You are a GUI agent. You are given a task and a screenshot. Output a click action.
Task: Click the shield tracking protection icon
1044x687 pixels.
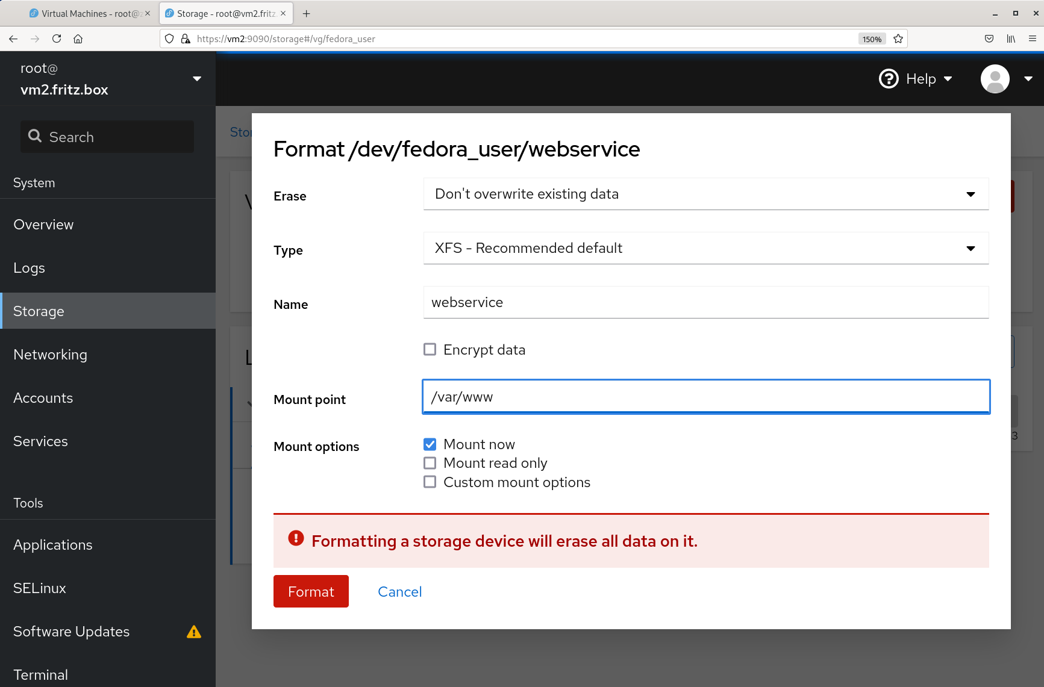[169, 39]
